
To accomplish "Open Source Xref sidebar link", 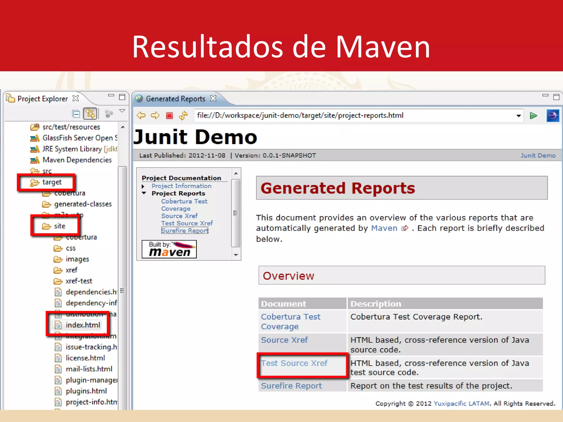I will click(179, 216).
